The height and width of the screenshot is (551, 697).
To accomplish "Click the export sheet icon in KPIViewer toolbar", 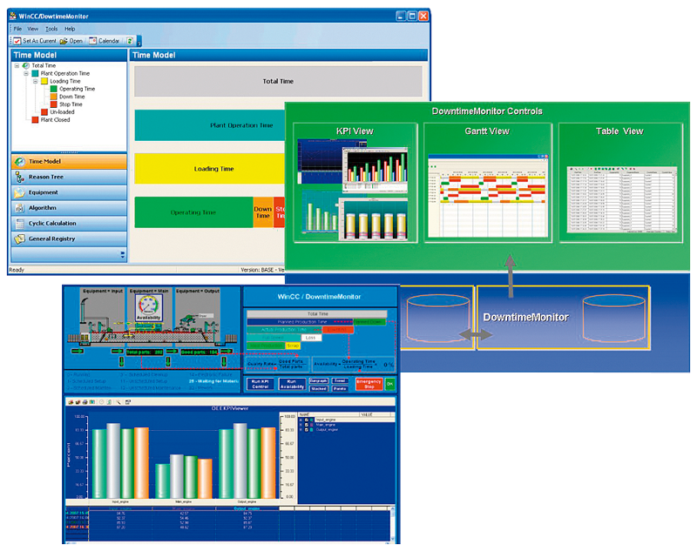I will pyautogui.click(x=109, y=402).
